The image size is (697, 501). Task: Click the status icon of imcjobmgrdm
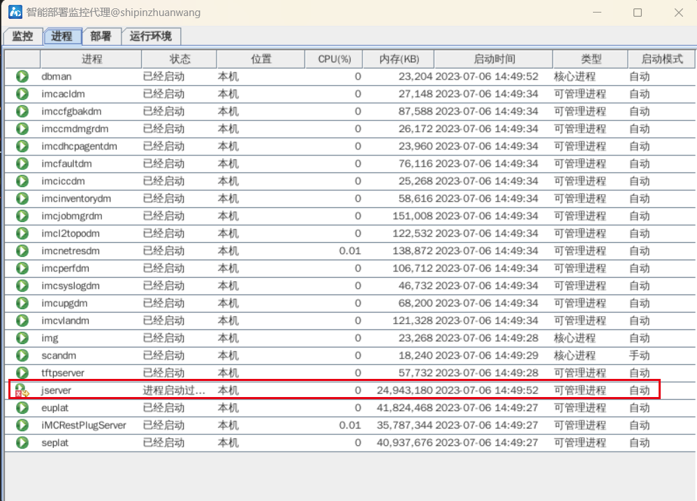pos(22,216)
